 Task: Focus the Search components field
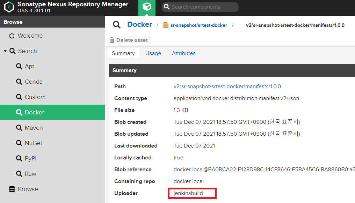[200, 7]
